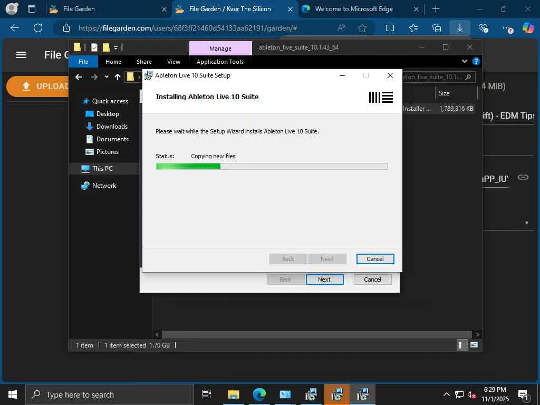This screenshot has width=540, height=405.
Task: Open the Edge profile avatar
Action: point(12,8)
